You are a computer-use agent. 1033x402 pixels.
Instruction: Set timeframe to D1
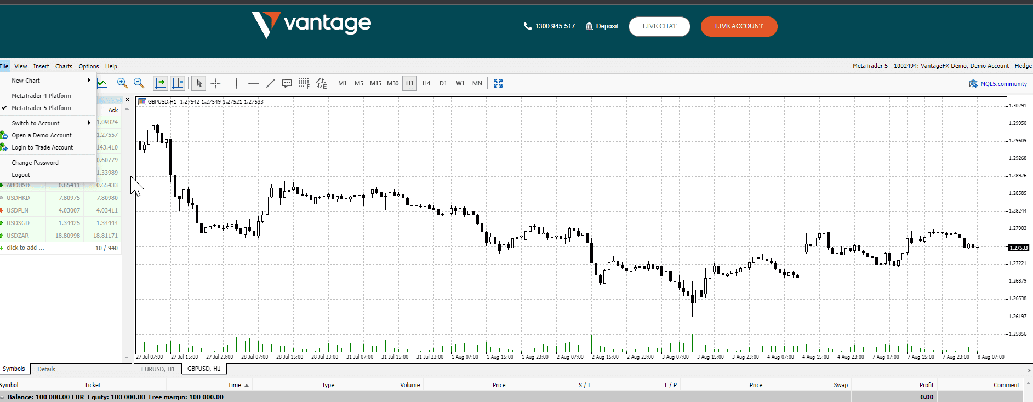443,83
